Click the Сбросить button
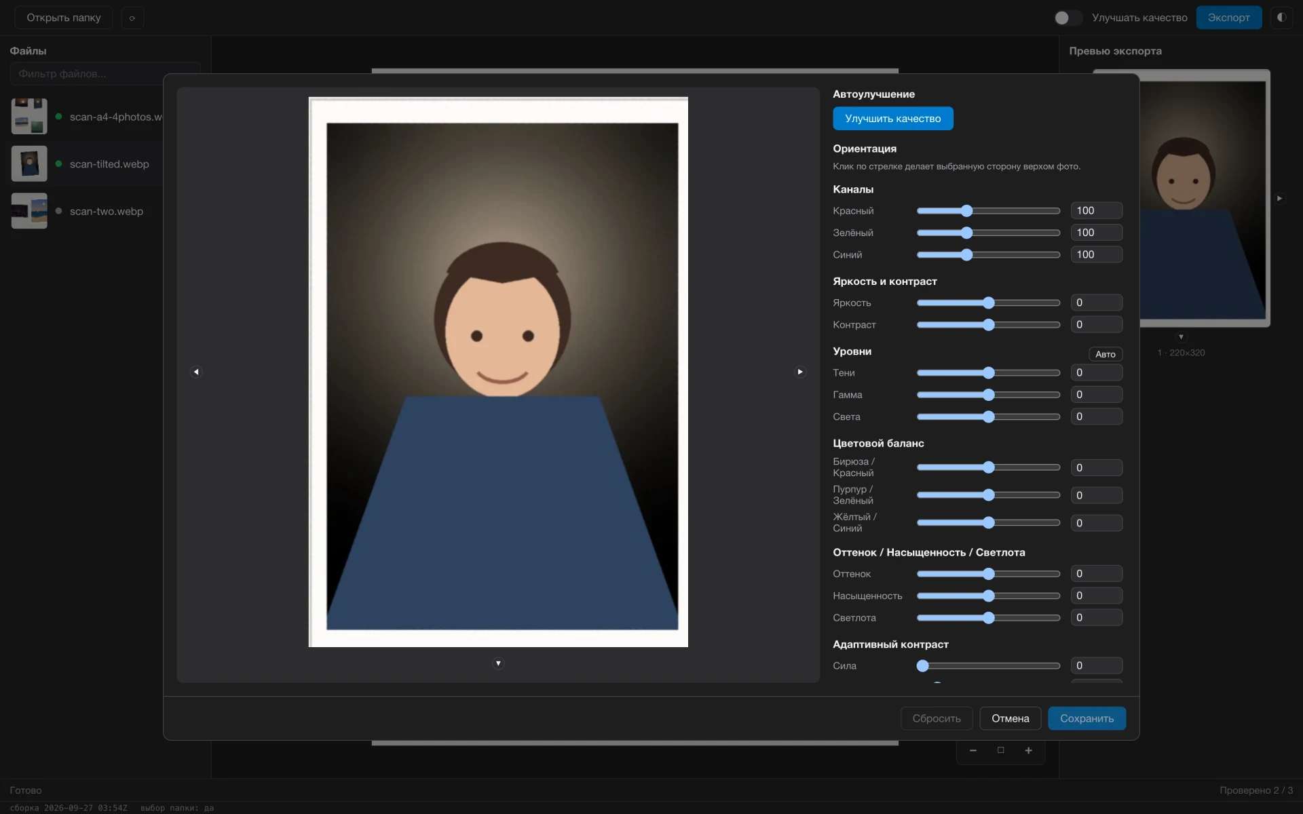Viewport: 1303px width, 814px height. (937, 718)
